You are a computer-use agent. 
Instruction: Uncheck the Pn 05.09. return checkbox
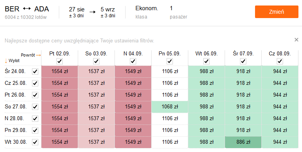pyautogui.click(x=169, y=61)
